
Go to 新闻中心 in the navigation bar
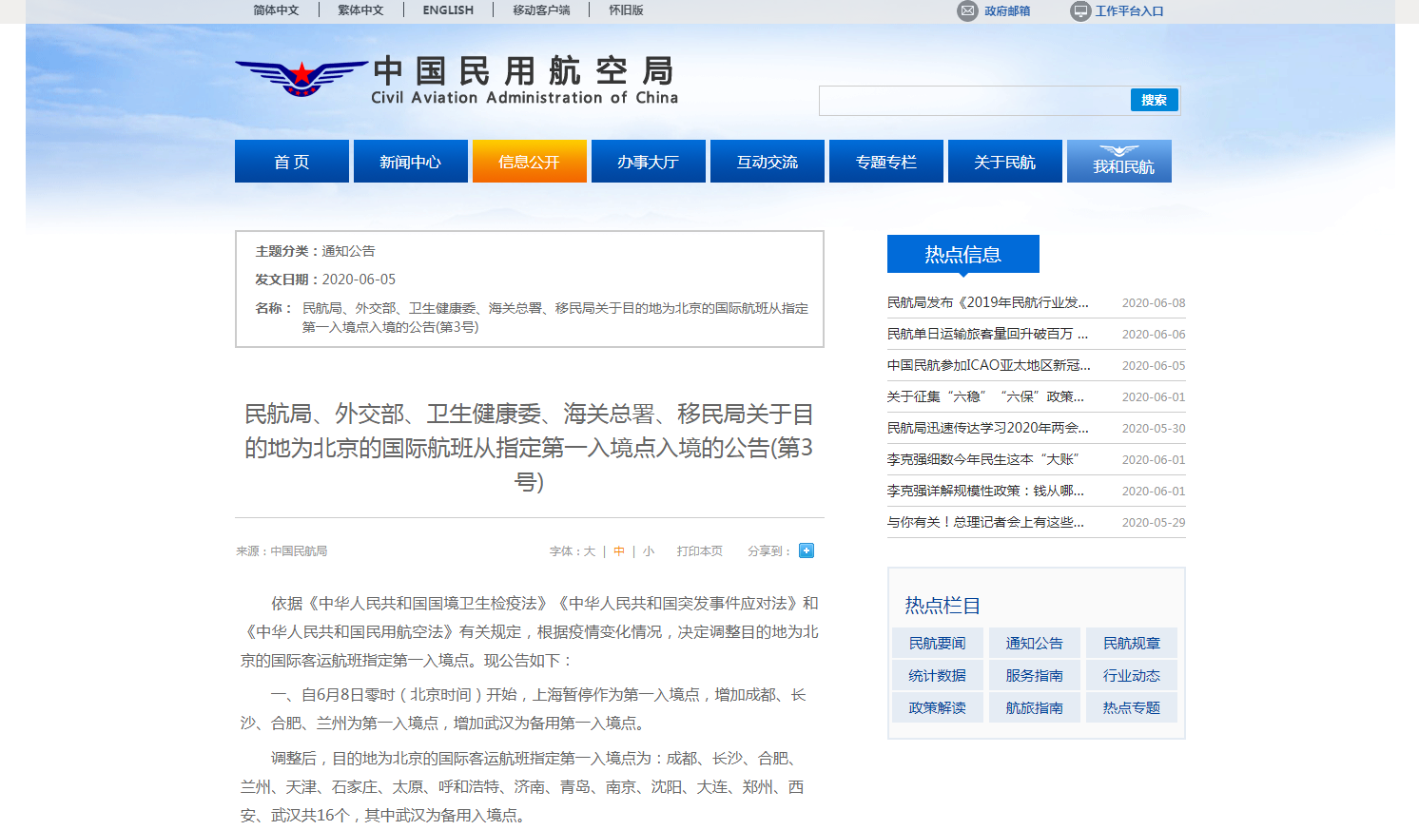410,162
